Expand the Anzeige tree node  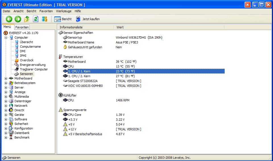pyautogui.click(x=6, y=92)
